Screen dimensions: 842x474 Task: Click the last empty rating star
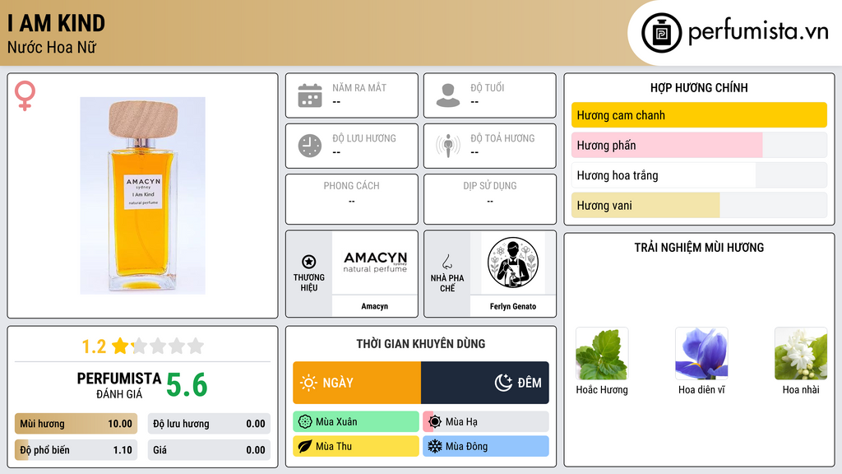(196, 346)
